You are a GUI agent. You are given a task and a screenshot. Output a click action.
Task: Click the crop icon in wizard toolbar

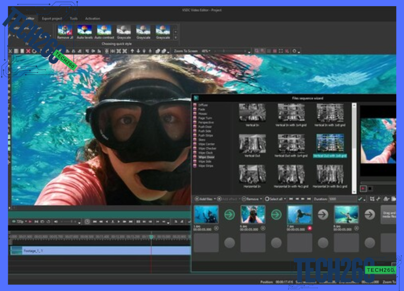click(371, 199)
